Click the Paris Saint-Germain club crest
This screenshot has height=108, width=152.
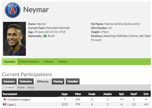point(12,10)
